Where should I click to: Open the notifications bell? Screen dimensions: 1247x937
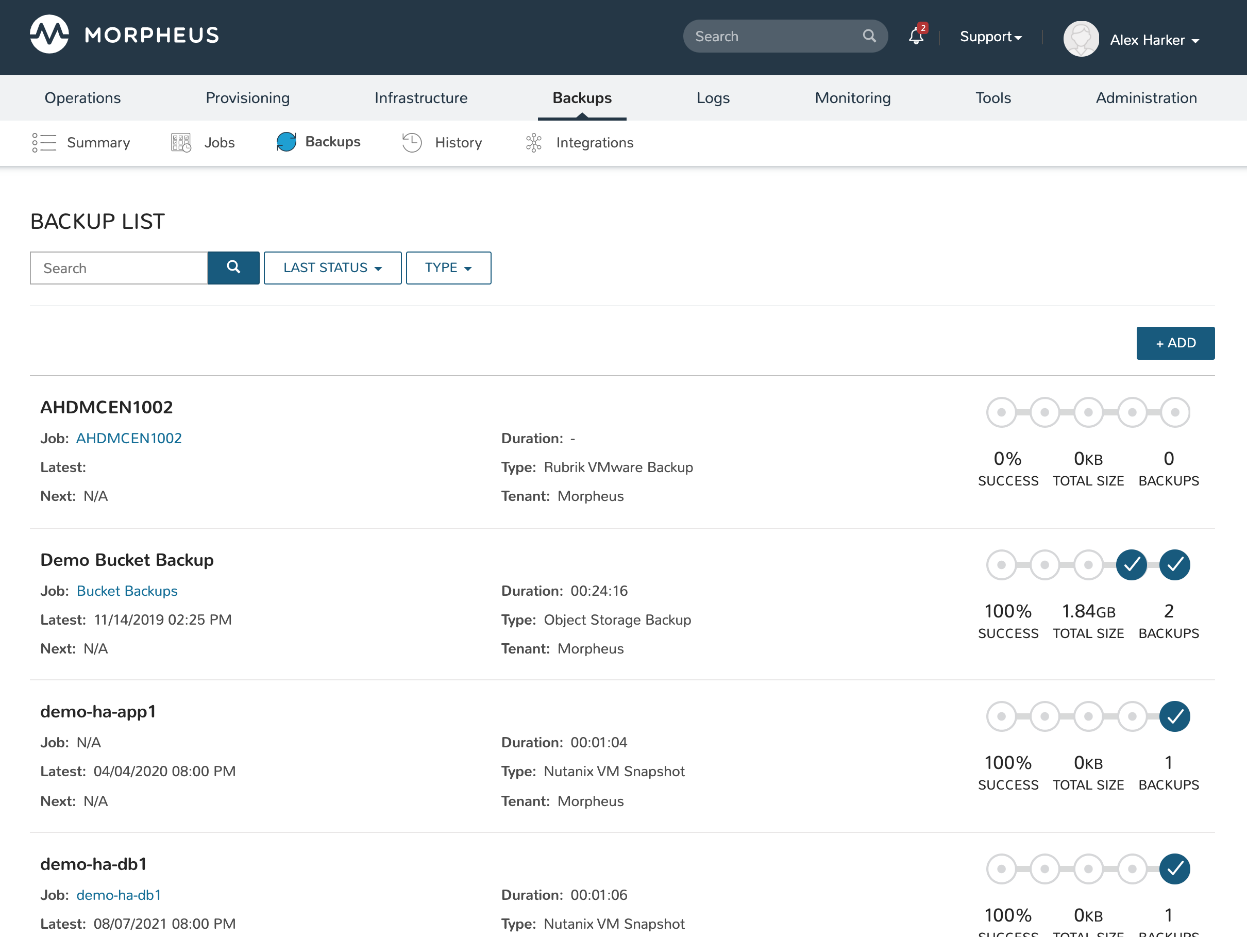click(916, 37)
